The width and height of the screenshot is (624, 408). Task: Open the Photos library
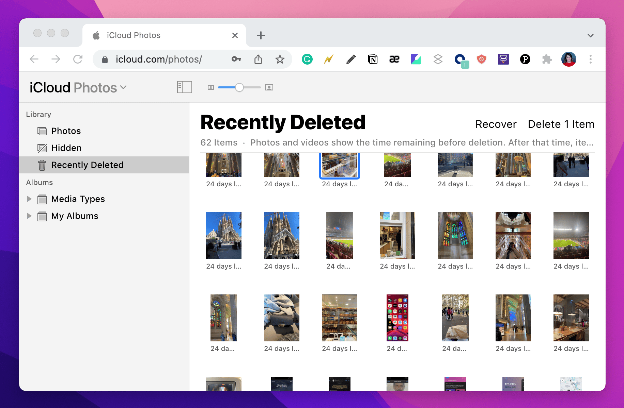(66, 131)
